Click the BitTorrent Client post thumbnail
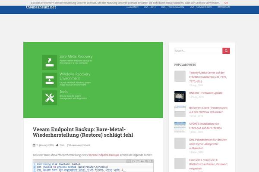 point(180,111)
